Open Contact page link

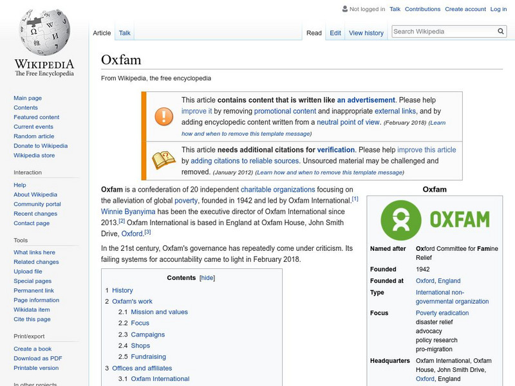32,223
